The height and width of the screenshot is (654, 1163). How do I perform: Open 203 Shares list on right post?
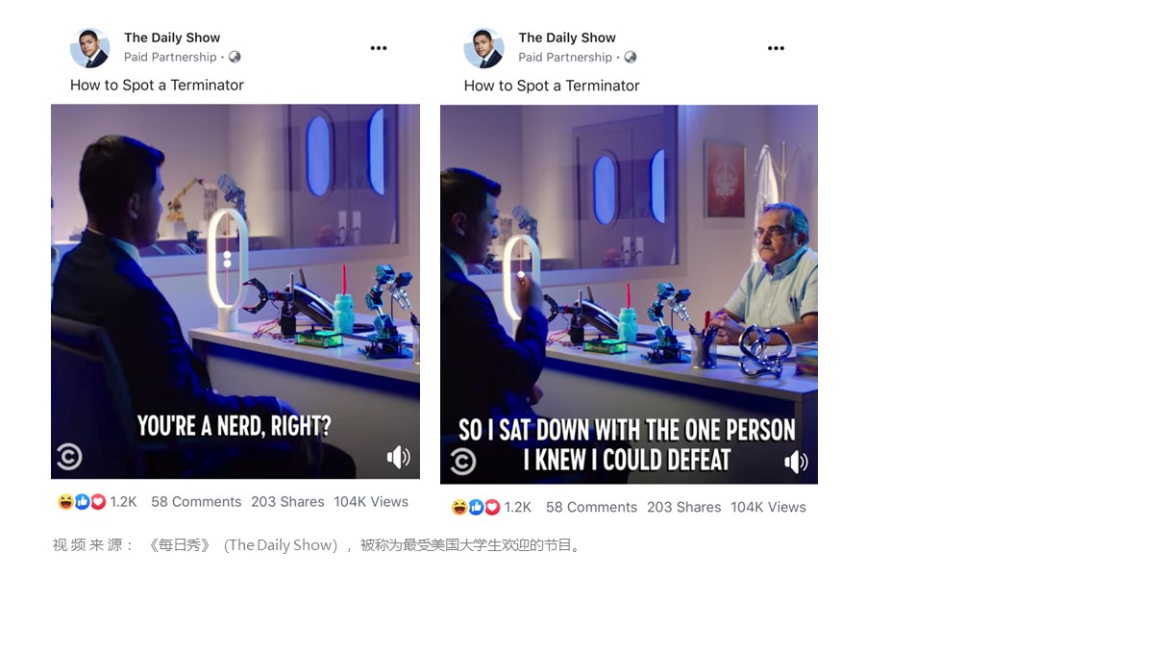pos(683,507)
